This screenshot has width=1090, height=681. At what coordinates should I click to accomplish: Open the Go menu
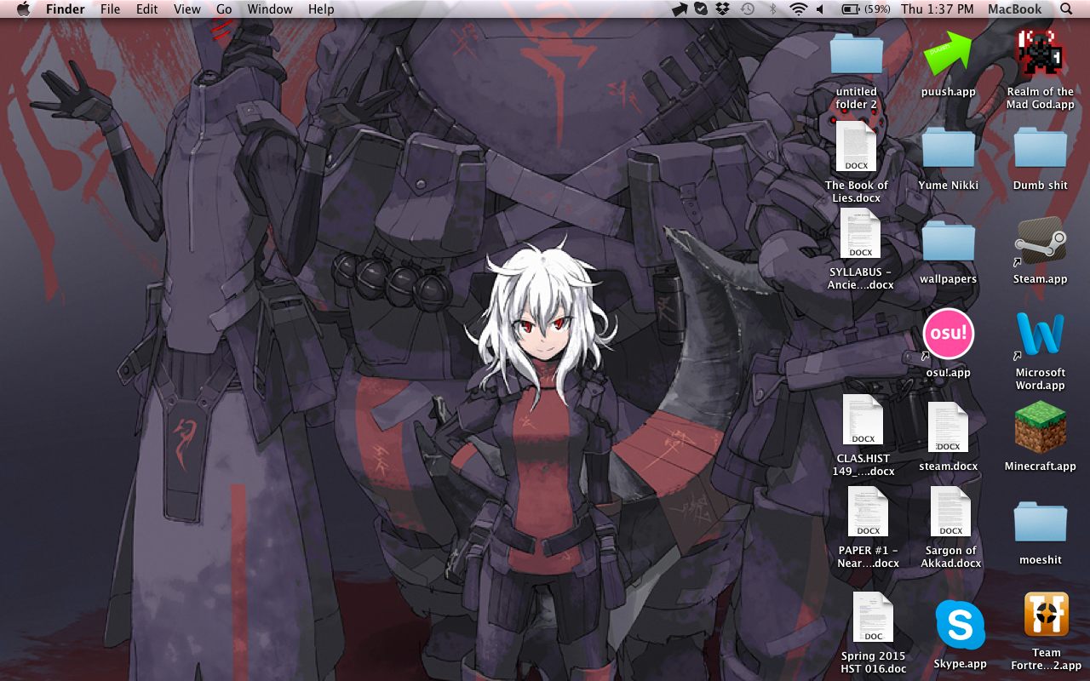[x=224, y=9]
